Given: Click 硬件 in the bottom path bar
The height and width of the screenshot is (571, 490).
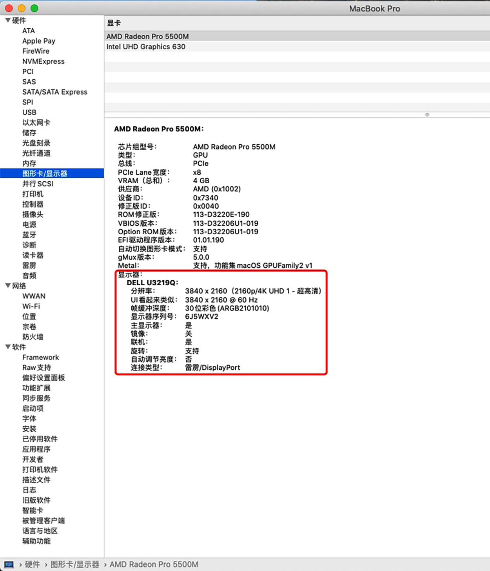Looking at the screenshot, I should pyautogui.click(x=33, y=564).
